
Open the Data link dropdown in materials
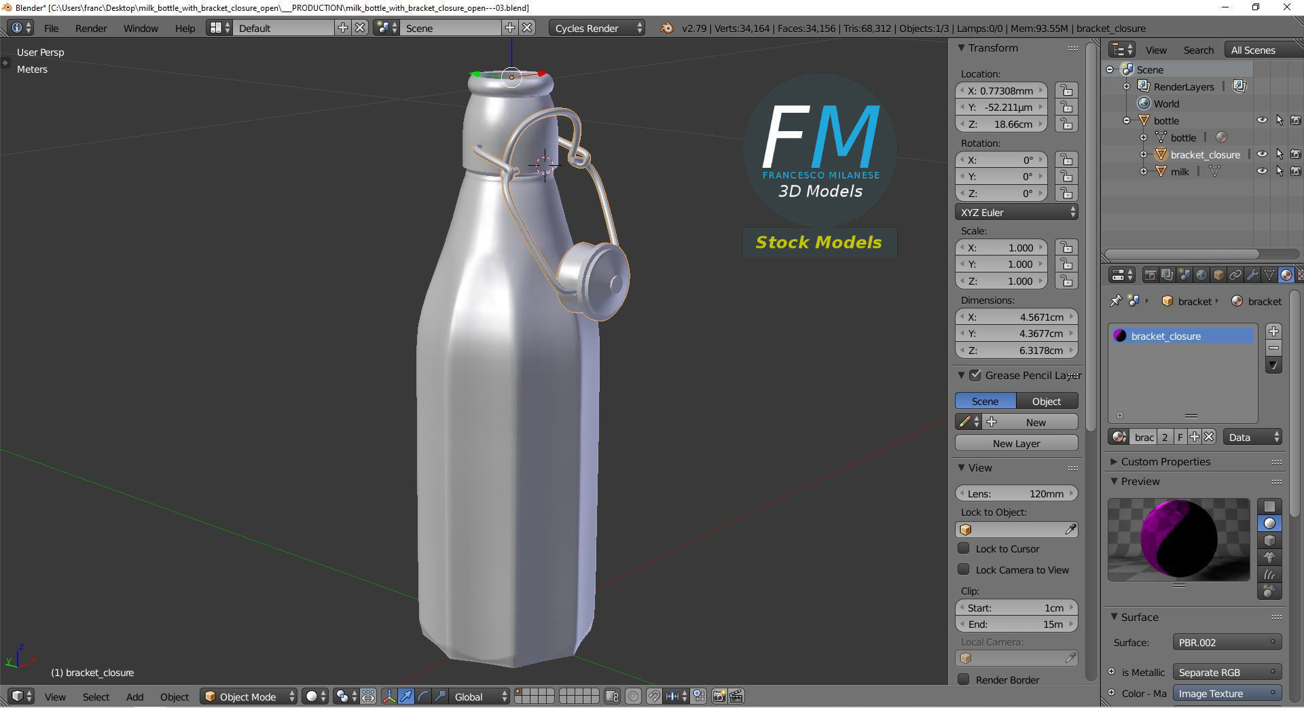1252,438
